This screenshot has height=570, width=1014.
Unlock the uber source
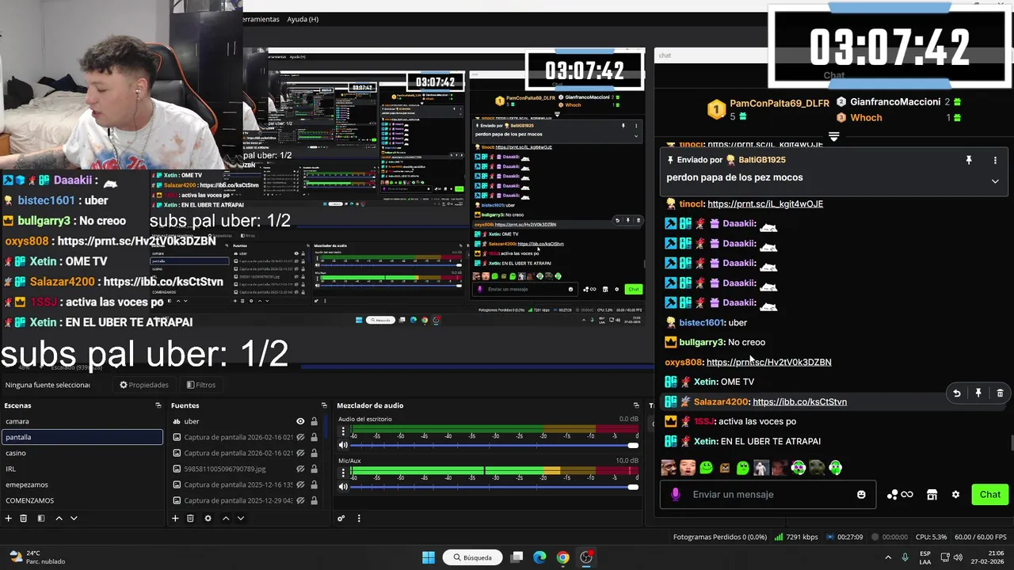pos(314,421)
